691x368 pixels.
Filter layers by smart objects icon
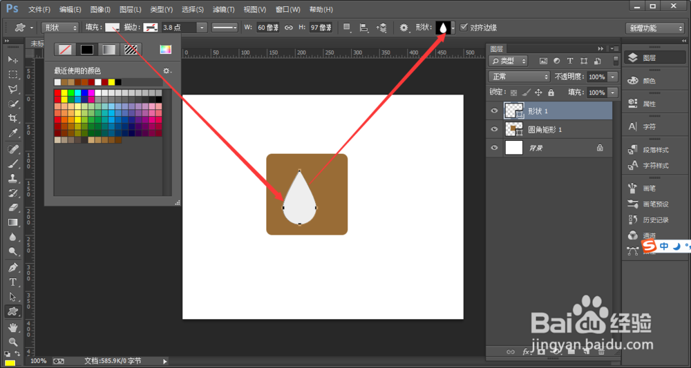point(597,61)
